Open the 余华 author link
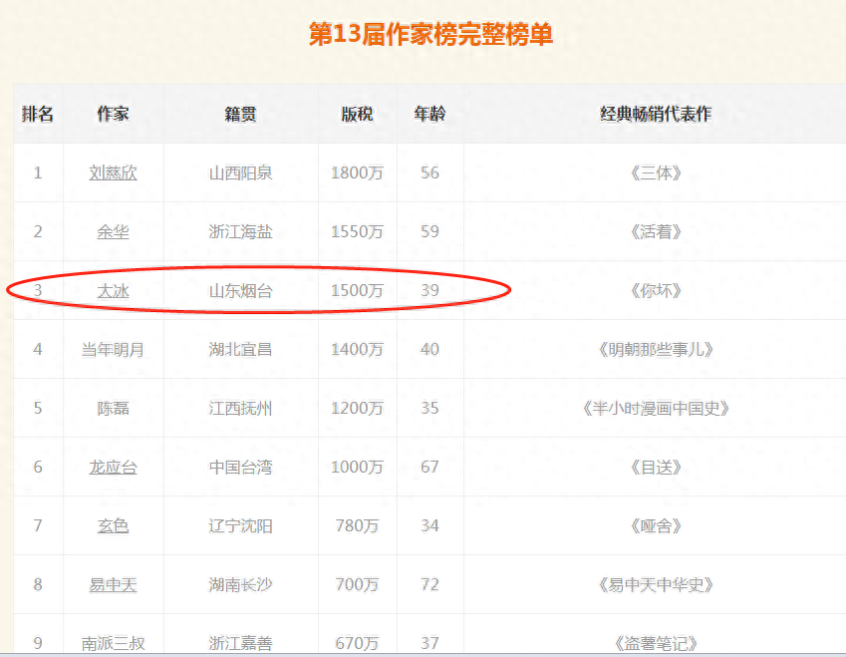The height and width of the screenshot is (657, 846). pos(113,231)
